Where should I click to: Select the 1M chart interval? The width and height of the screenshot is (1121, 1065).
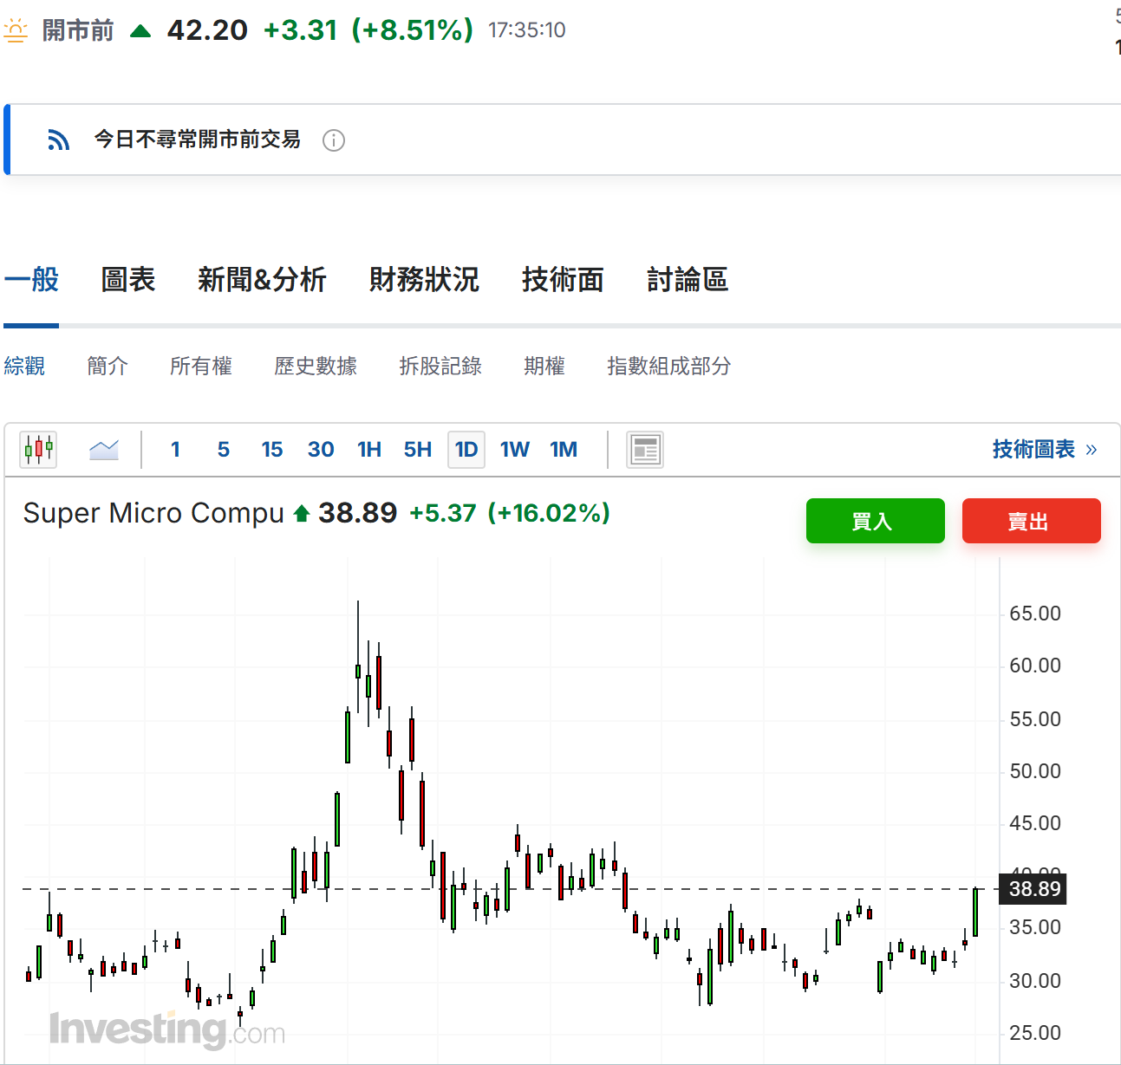tap(564, 450)
